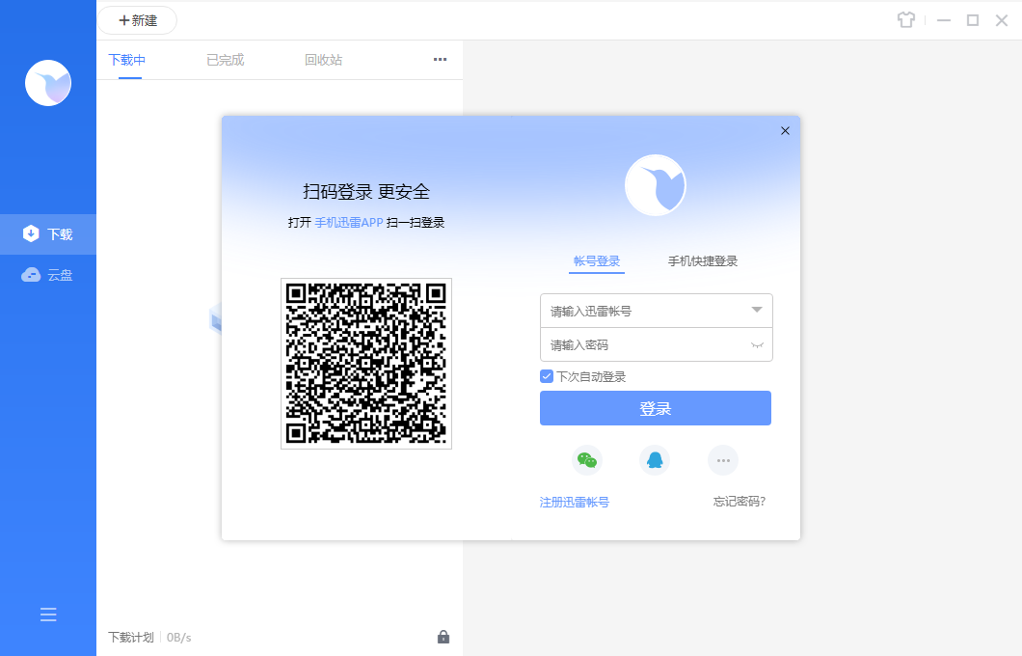This screenshot has height=656, width=1022.
Task: Switch to 下载中 tab
Action: (x=127, y=60)
